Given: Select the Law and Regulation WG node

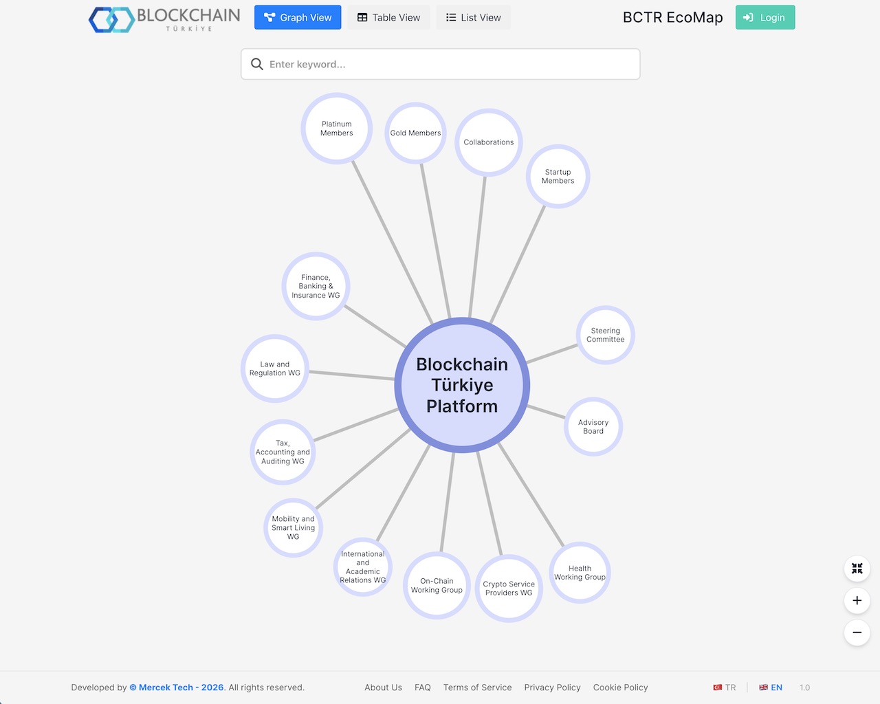Looking at the screenshot, I should pyautogui.click(x=275, y=368).
